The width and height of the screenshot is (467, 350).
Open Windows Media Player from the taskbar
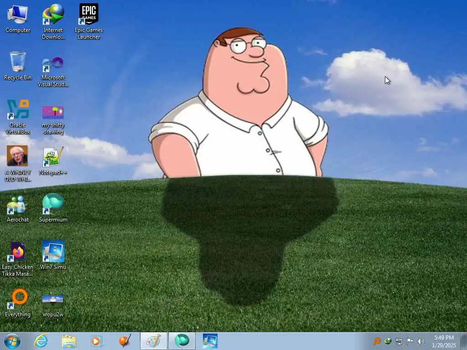(96, 341)
